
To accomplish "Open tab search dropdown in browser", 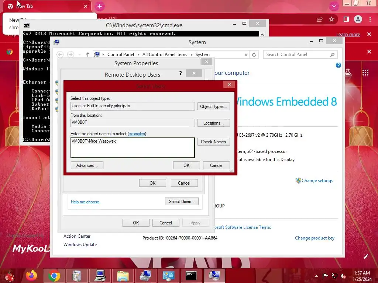I will (x=334, y=6).
